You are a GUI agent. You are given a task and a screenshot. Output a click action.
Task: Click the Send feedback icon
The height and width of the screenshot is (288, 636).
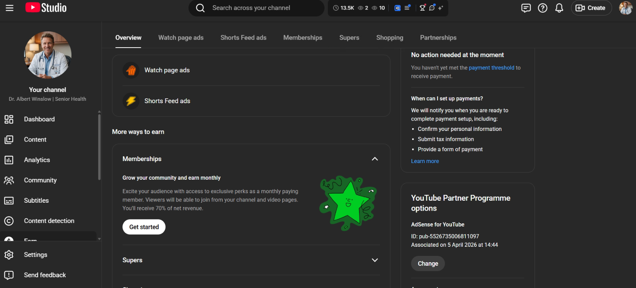(9, 275)
